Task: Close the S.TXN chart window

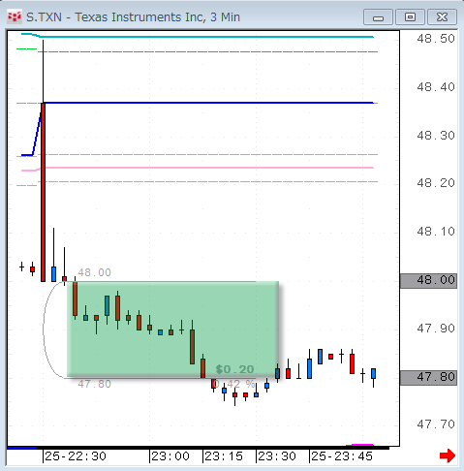Action: 442,17
